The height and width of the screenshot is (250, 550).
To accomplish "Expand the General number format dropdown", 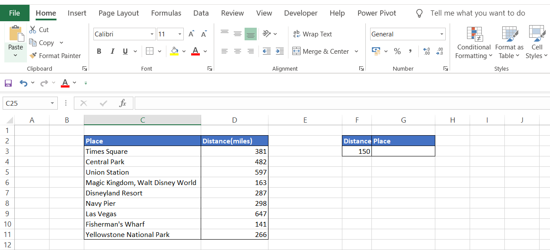I will 442,34.
